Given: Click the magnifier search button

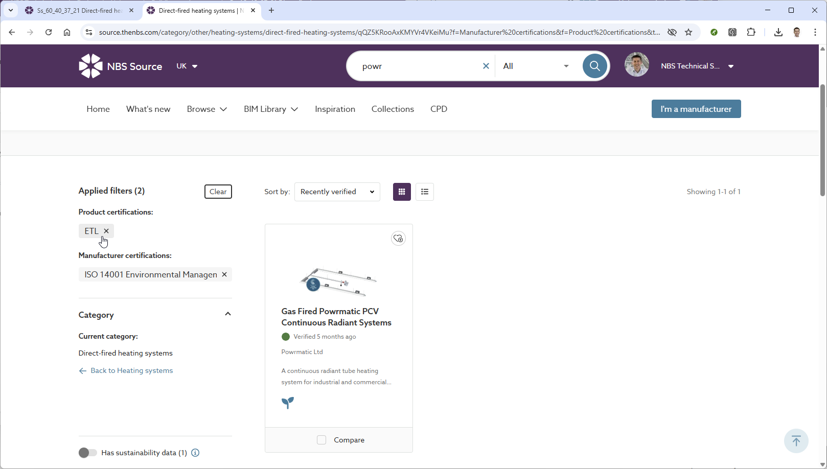Looking at the screenshot, I should [594, 66].
